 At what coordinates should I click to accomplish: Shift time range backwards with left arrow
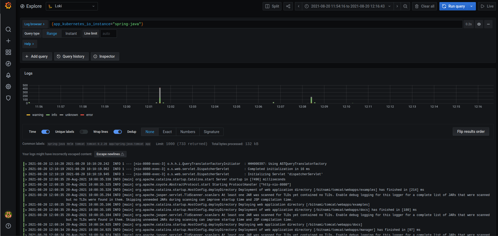click(299, 6)
